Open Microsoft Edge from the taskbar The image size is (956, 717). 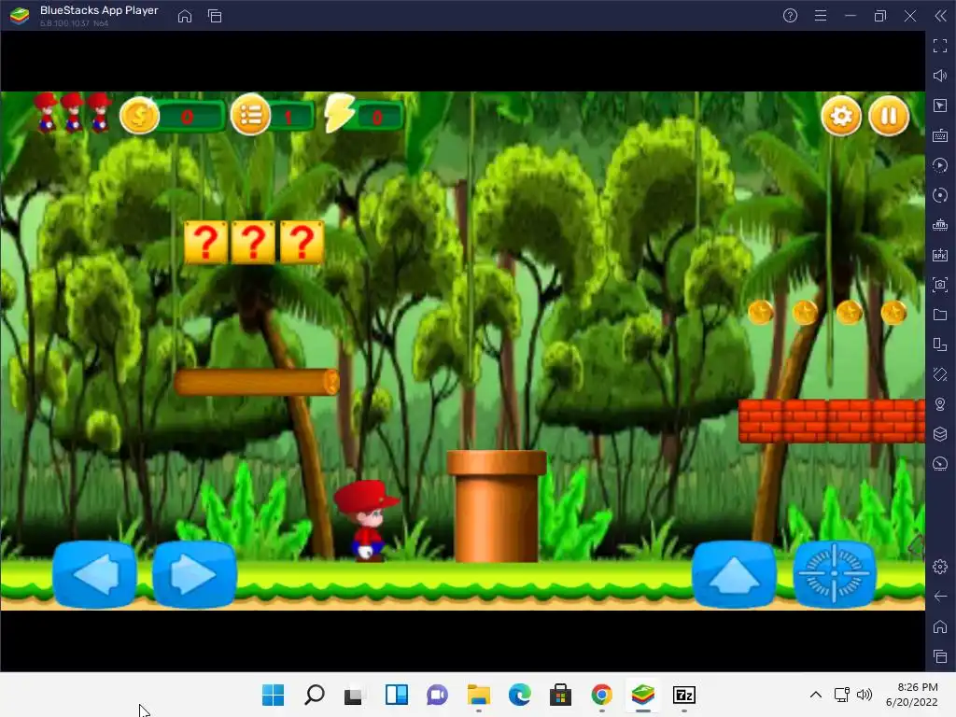coord(519,695)
